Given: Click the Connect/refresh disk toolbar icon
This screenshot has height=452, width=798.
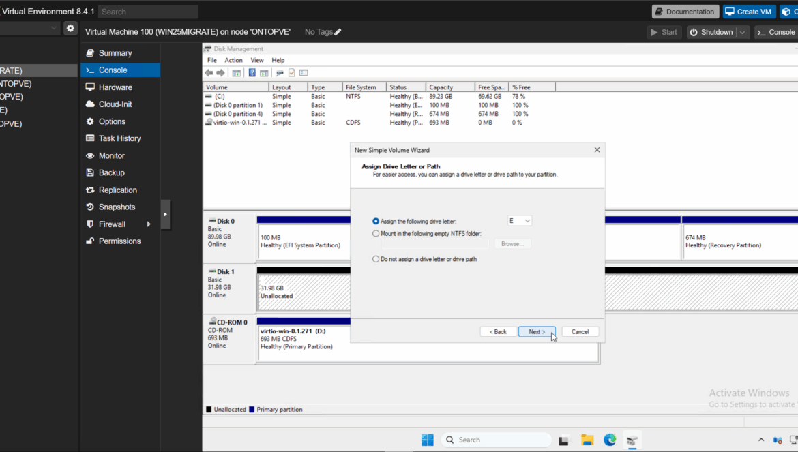Looking at the screenshot, I should click(280, 73).
